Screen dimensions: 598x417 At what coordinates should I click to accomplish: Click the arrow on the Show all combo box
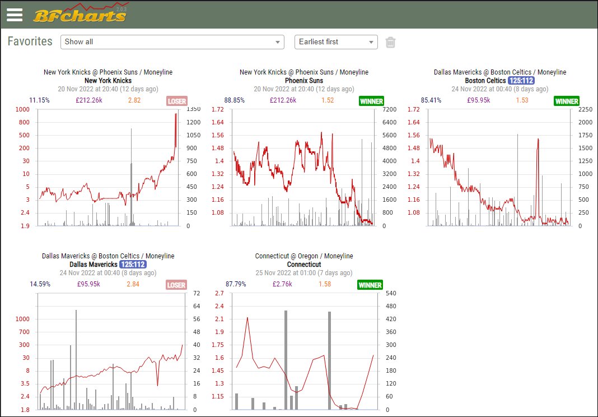click(278, 41)
